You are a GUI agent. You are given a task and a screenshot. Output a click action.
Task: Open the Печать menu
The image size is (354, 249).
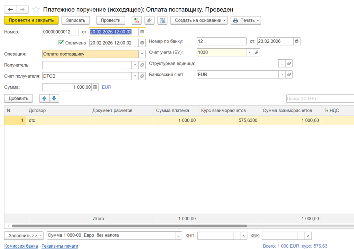(245, 20)
